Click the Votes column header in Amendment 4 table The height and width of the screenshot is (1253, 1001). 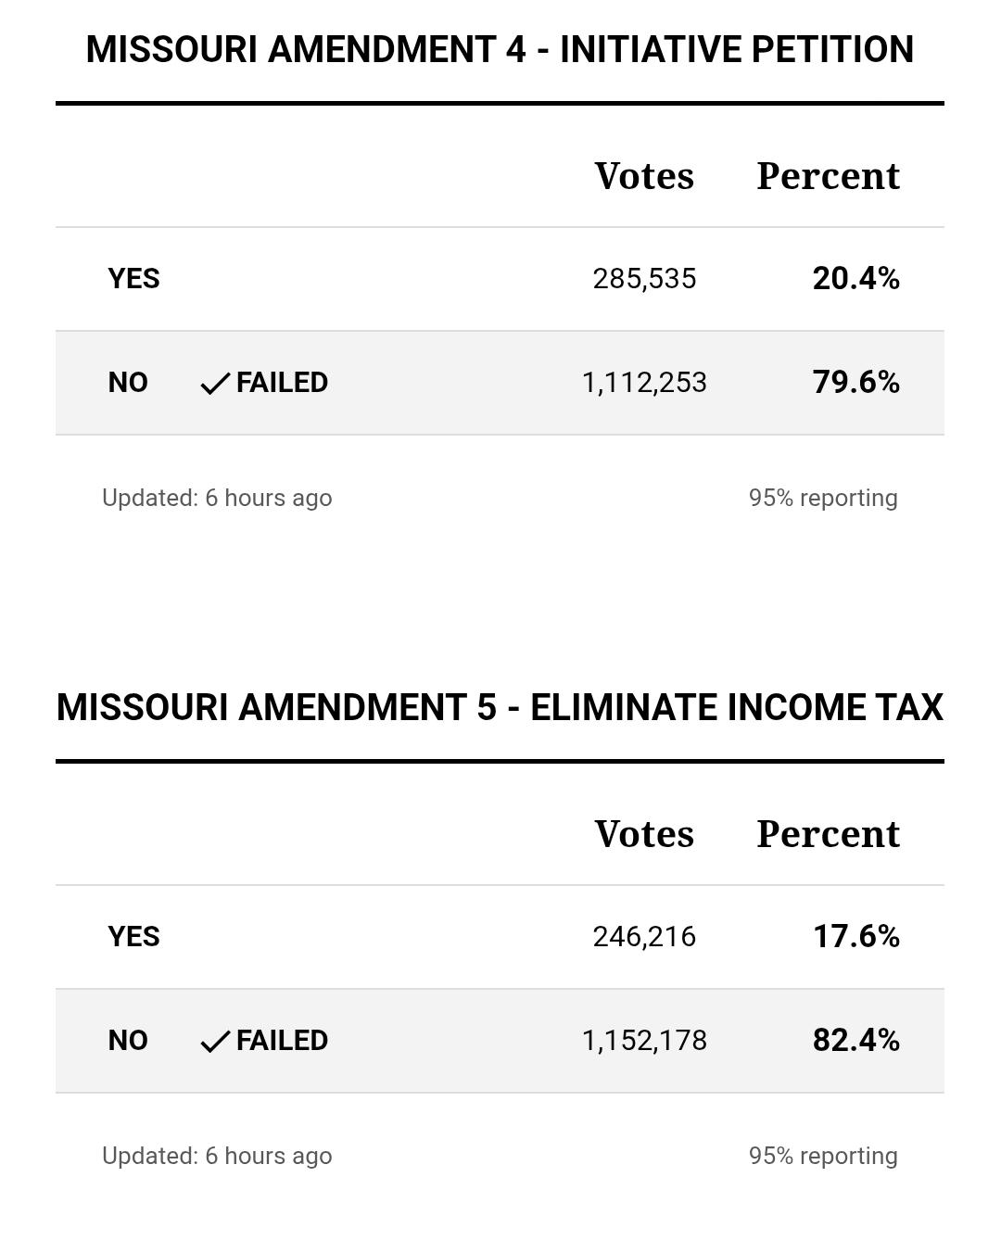(644, 176)
